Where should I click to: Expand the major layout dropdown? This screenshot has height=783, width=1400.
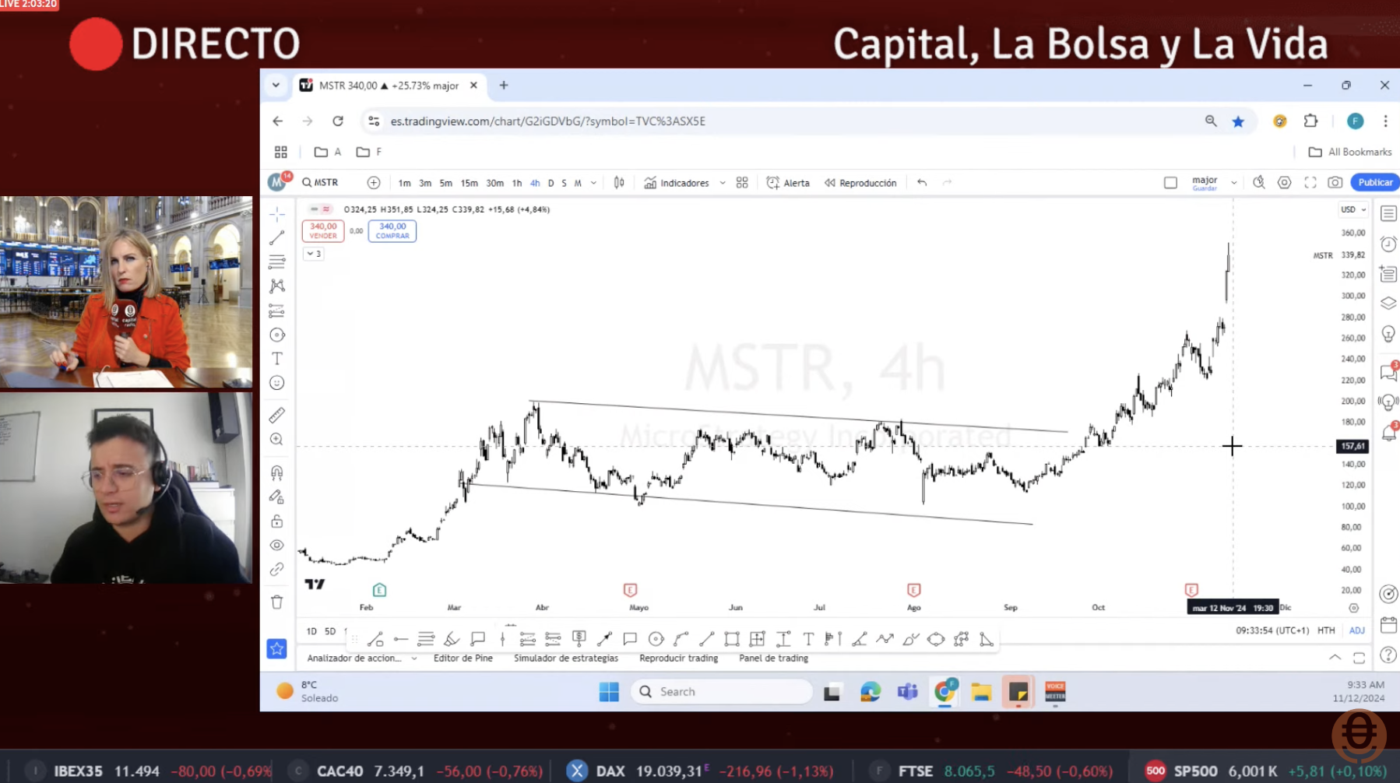coord(1234,183)
